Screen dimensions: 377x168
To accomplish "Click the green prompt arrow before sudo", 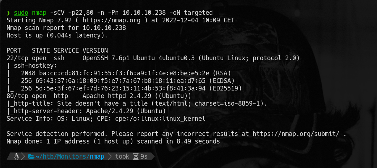I will pyautogui.click(x=8, y=13).
